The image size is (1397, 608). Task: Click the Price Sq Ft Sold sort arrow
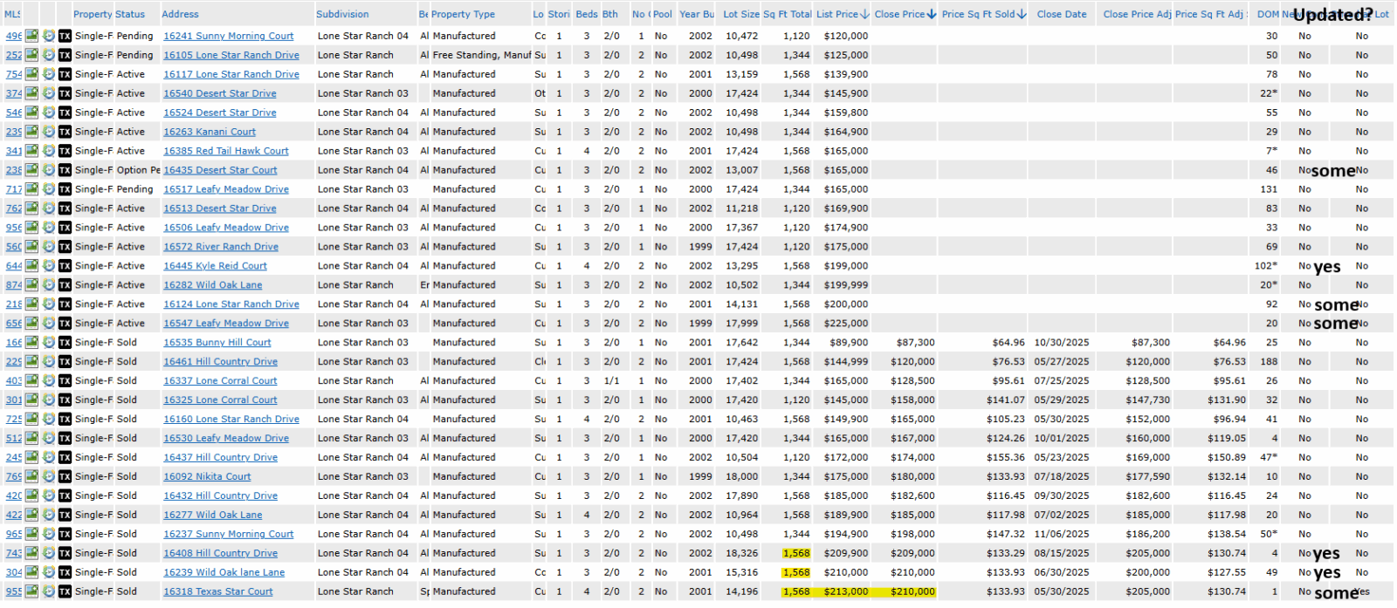tap(1022, 14)
